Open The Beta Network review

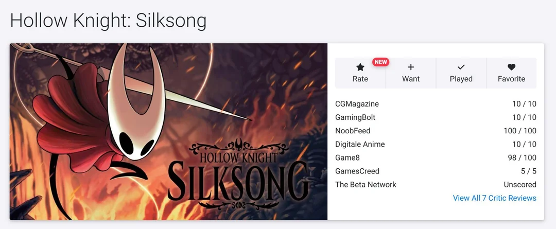(x=436, y=185)
